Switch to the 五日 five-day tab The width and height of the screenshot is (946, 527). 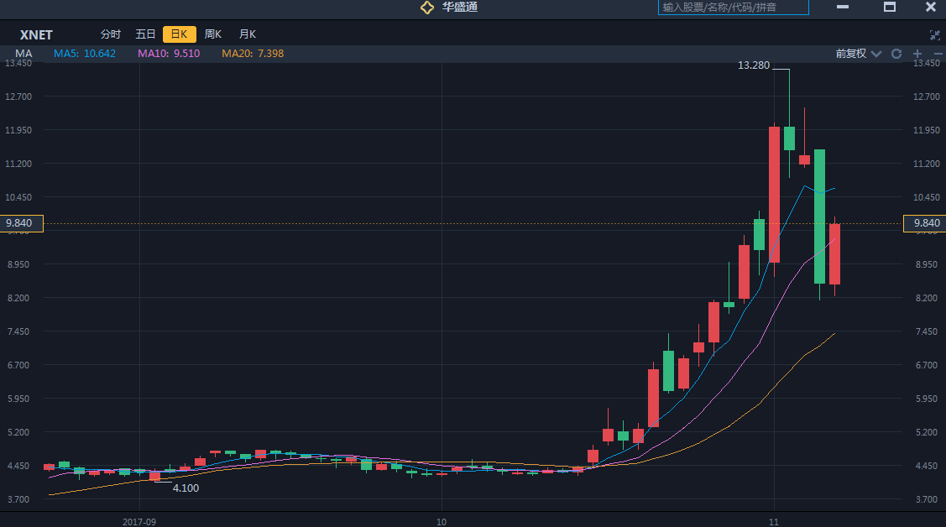[145, 34]
